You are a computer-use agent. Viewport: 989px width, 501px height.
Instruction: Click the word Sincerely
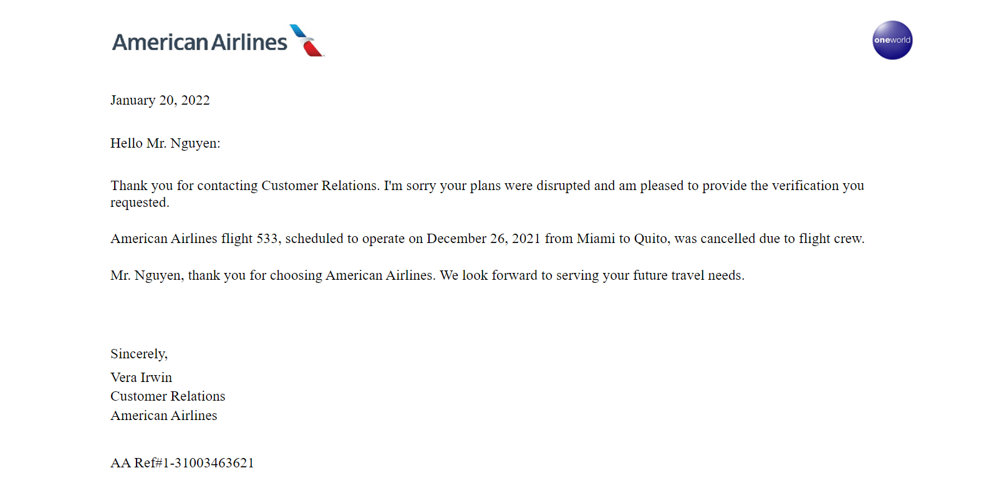139,354
